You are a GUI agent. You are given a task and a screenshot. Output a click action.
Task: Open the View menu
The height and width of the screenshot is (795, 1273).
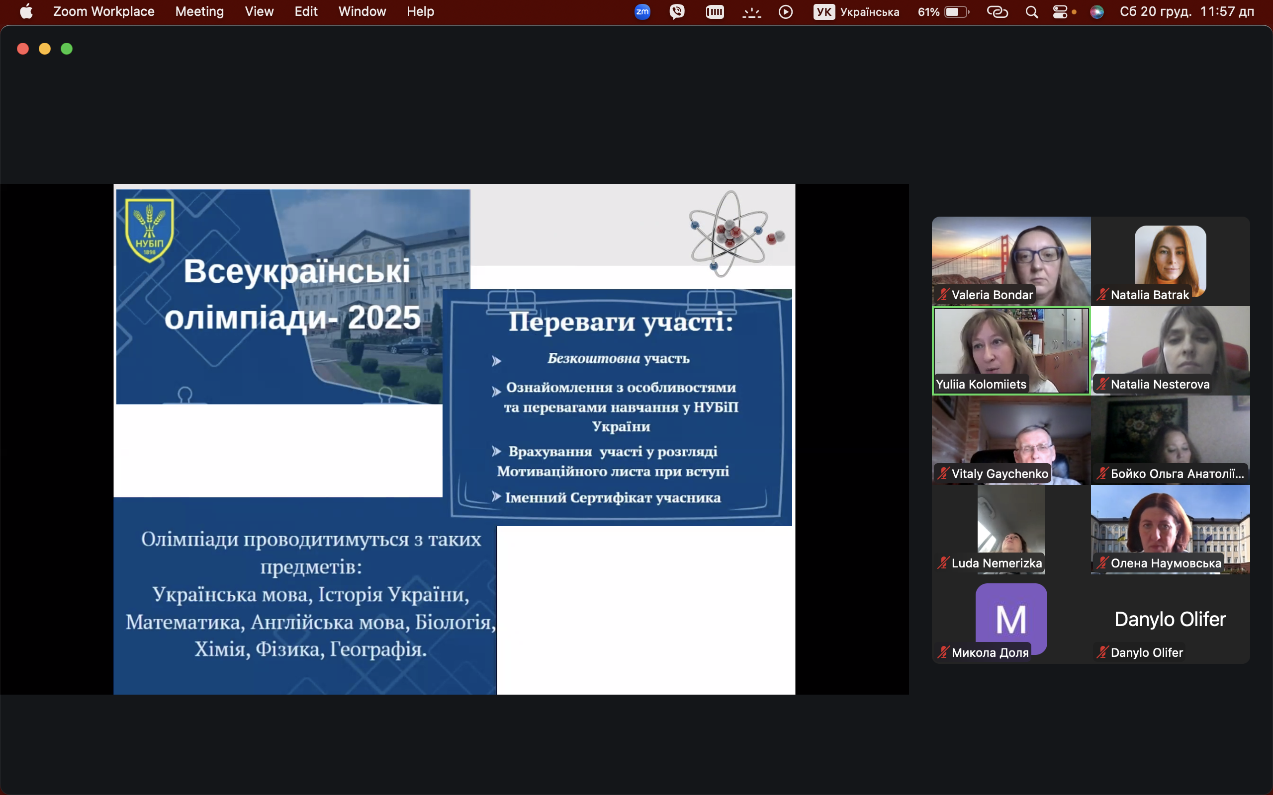pyautogui.click(x=259, y=11)
